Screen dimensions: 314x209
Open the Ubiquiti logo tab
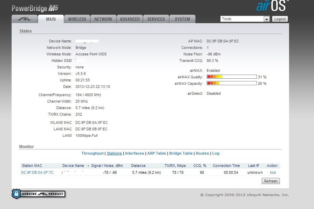[x=25, y=19]
